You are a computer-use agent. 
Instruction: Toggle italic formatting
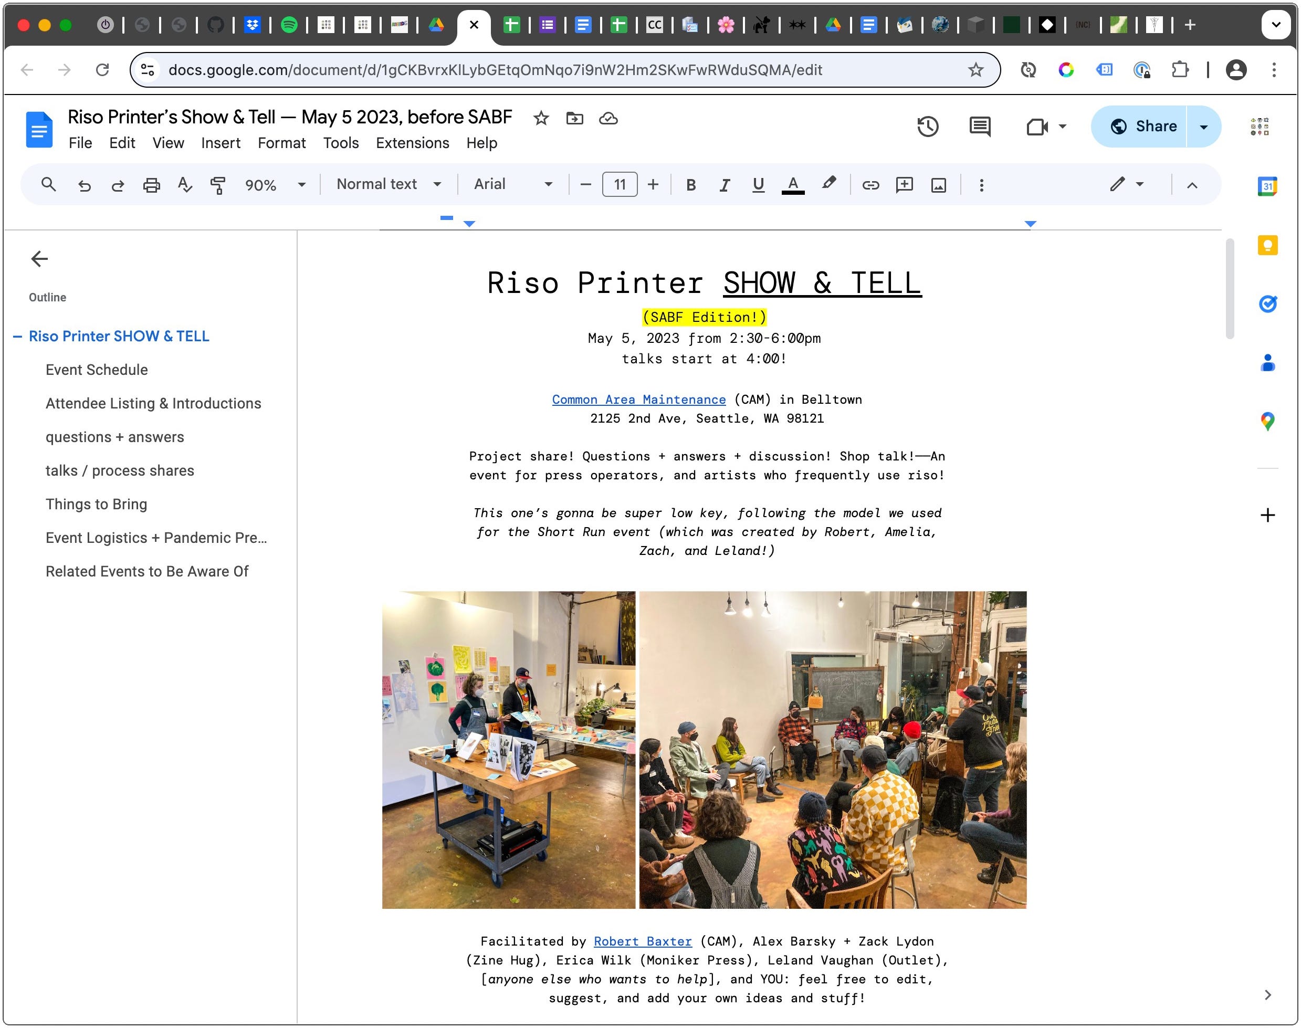point(725,185)
